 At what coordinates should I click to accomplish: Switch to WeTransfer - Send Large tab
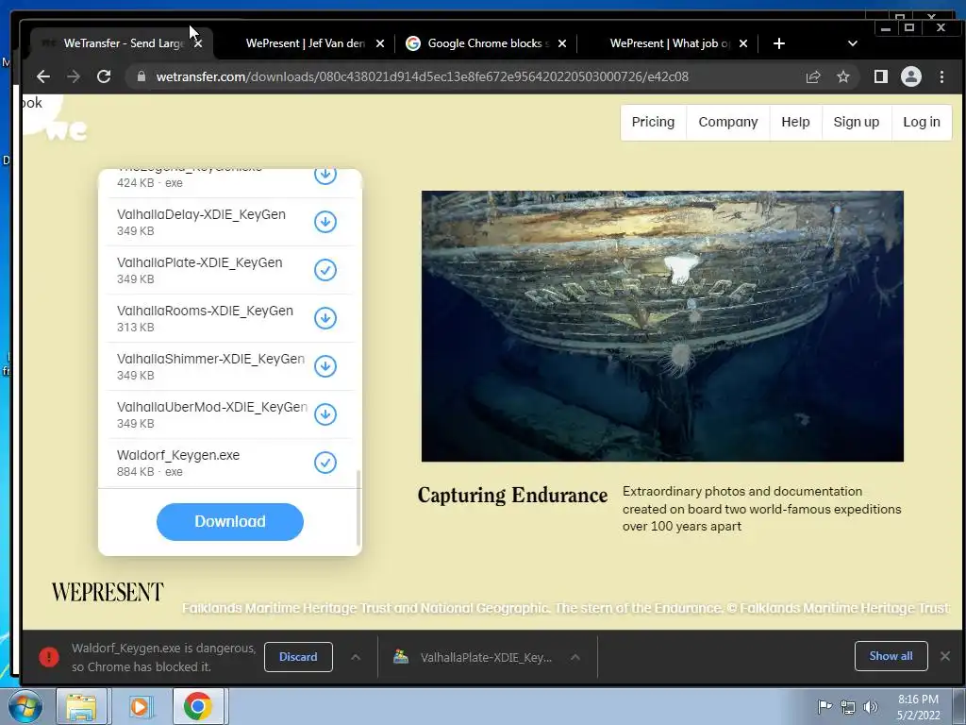(x=124, y=43)
